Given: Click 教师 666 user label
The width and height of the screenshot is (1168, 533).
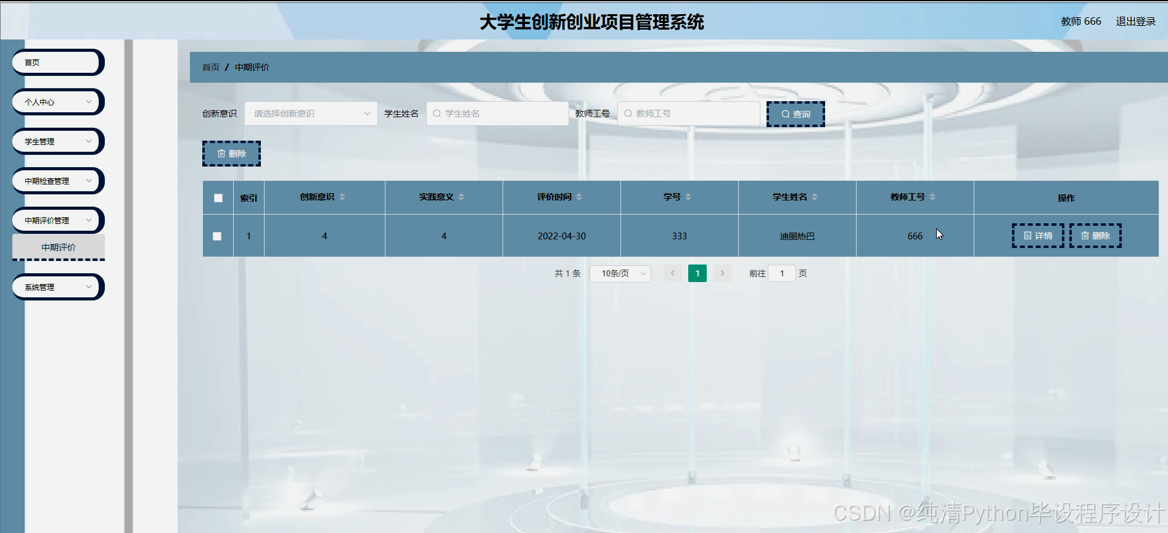Looking at the screenshot, I should pyautogui.click(x=1081, y=22).
